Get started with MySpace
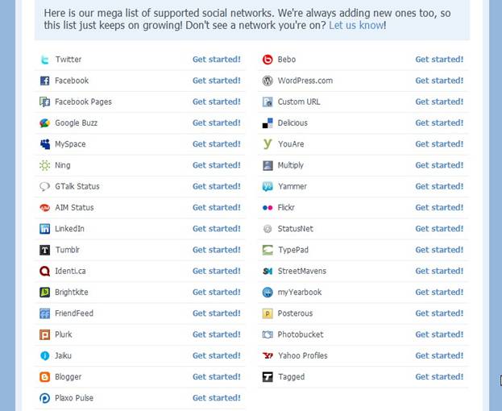This screenshot has width=502, height=411. pos(217,144)
